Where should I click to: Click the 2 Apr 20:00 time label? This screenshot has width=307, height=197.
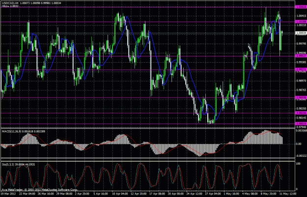coord(83,194)
